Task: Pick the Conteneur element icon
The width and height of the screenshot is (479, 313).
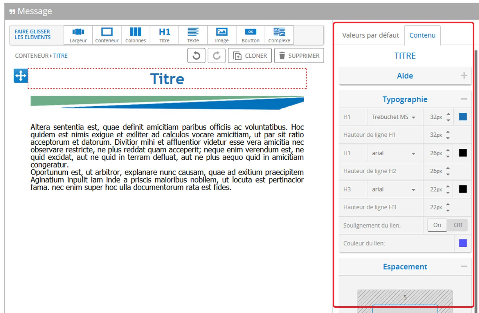Action: point(107,35)
